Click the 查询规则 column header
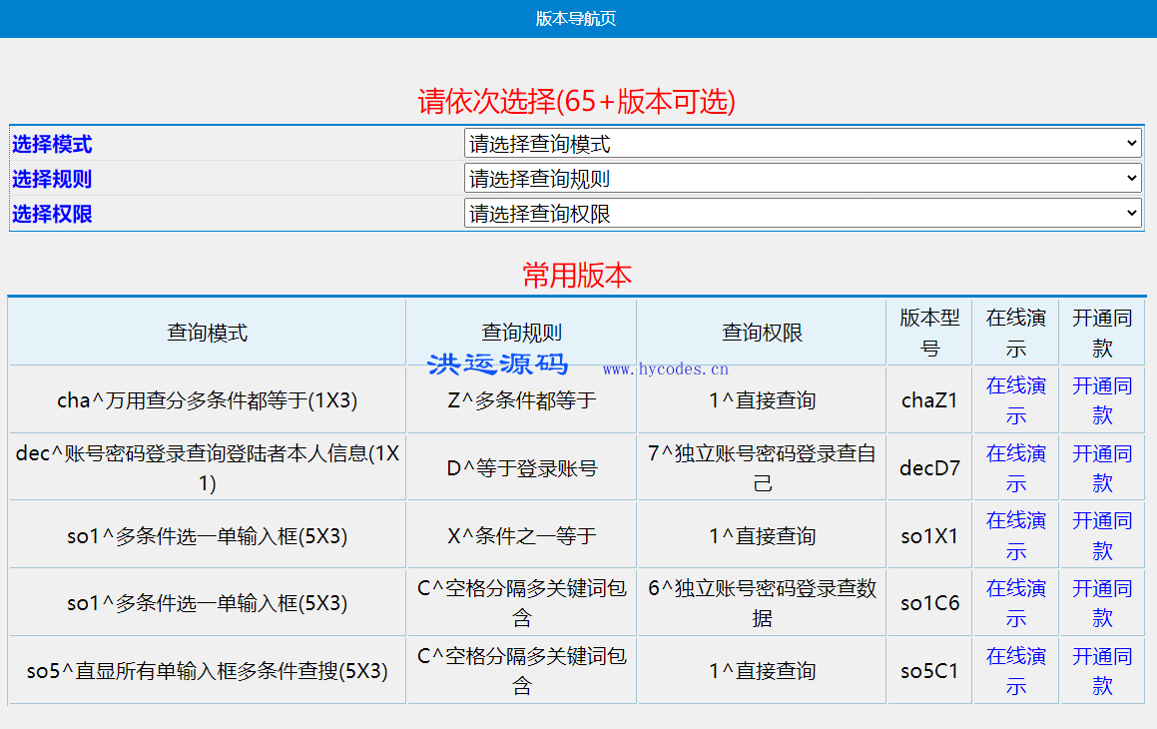The width and height of the screenshot is (1157, 729). 522,332
